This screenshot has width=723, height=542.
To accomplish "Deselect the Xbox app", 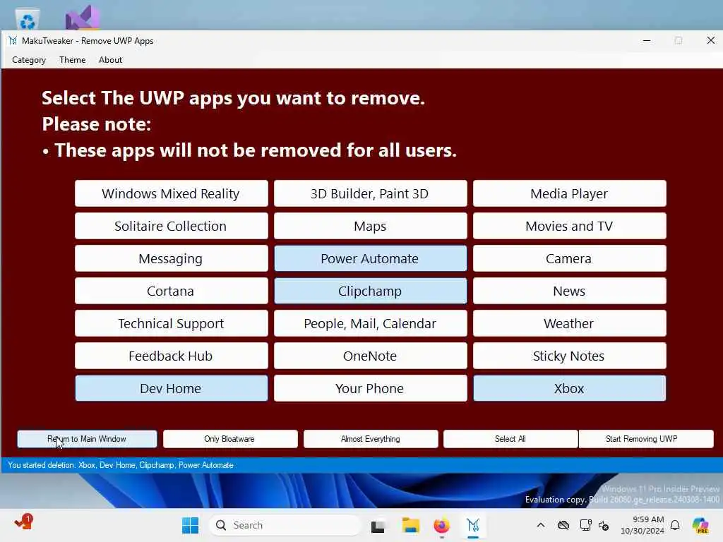I will (570, 388).
